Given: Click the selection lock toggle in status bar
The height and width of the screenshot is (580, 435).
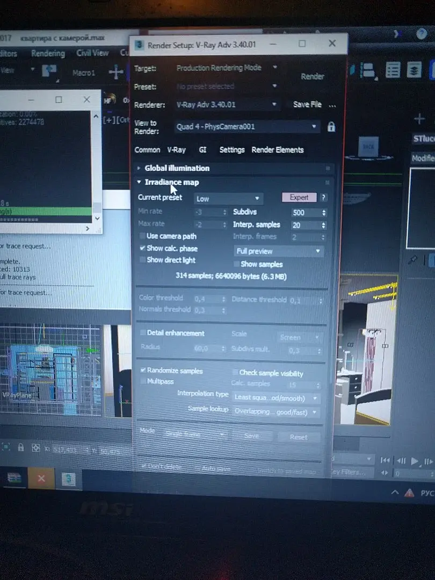Looking at the screenshot, I should (x=21, y=447).
